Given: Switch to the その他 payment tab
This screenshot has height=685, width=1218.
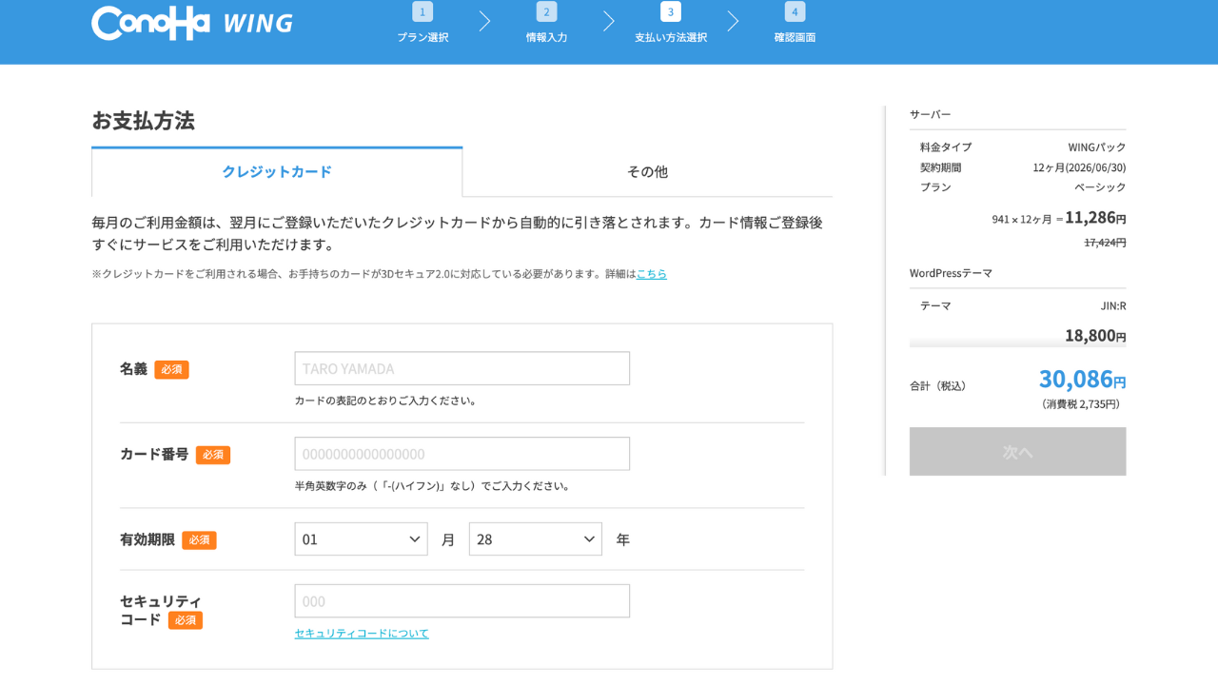Looking at the screenshot, I should 647,172.
